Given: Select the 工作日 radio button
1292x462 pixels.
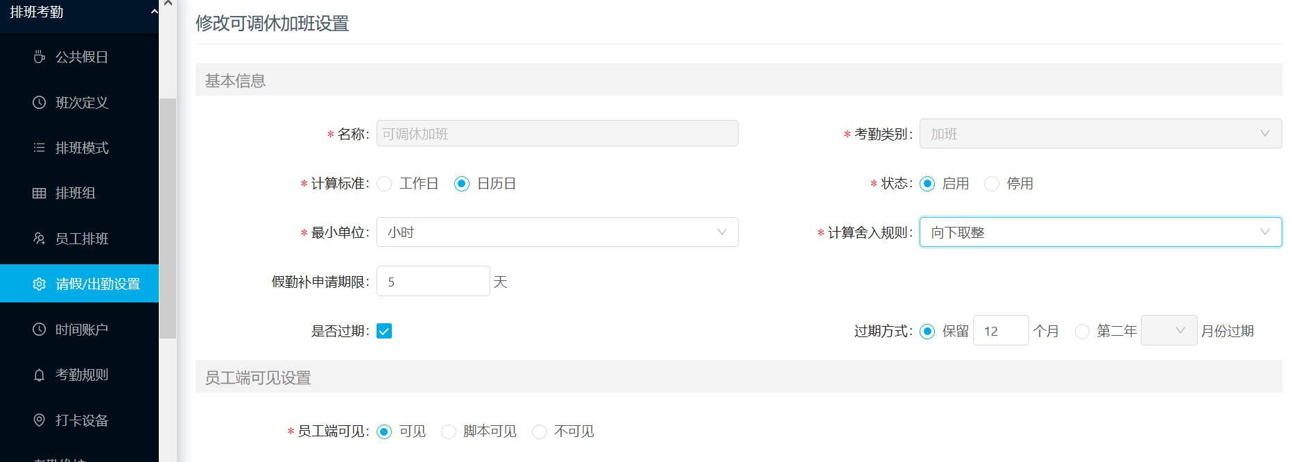Looking at the screenshot, I should click(x=384, y=184).
